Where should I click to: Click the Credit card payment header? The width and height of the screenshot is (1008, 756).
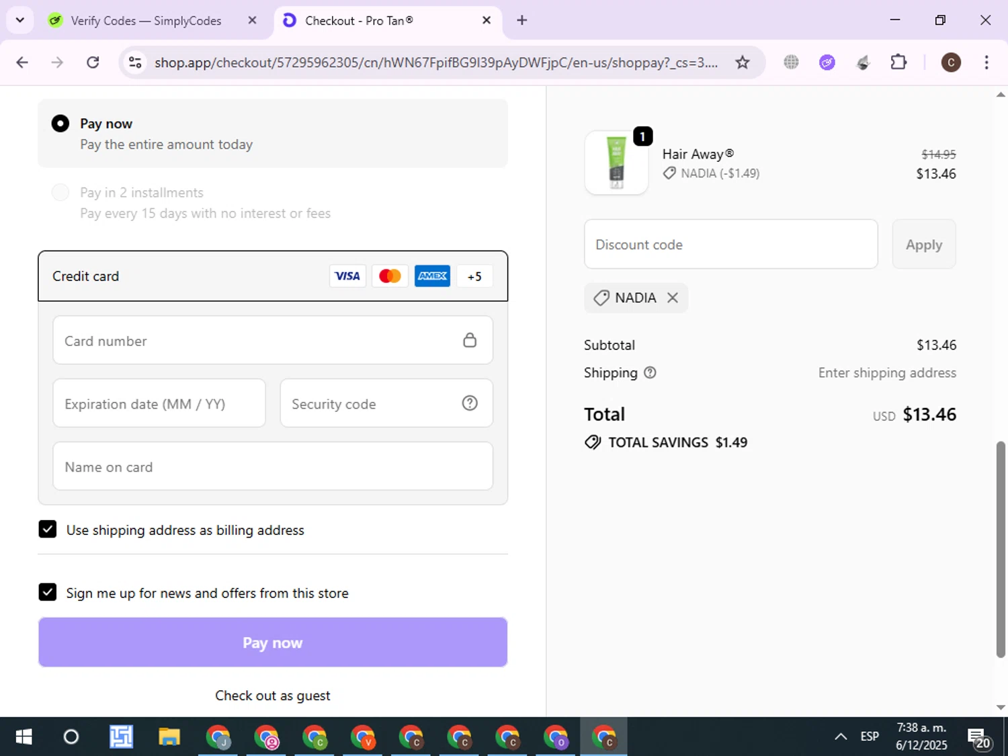click(x=273, y=276)
